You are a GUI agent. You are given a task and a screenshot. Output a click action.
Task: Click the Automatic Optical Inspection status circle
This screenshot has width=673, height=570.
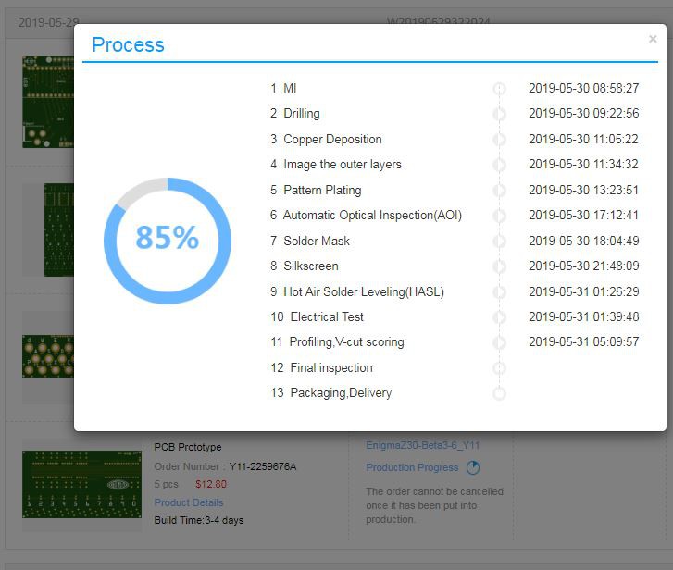499,216
